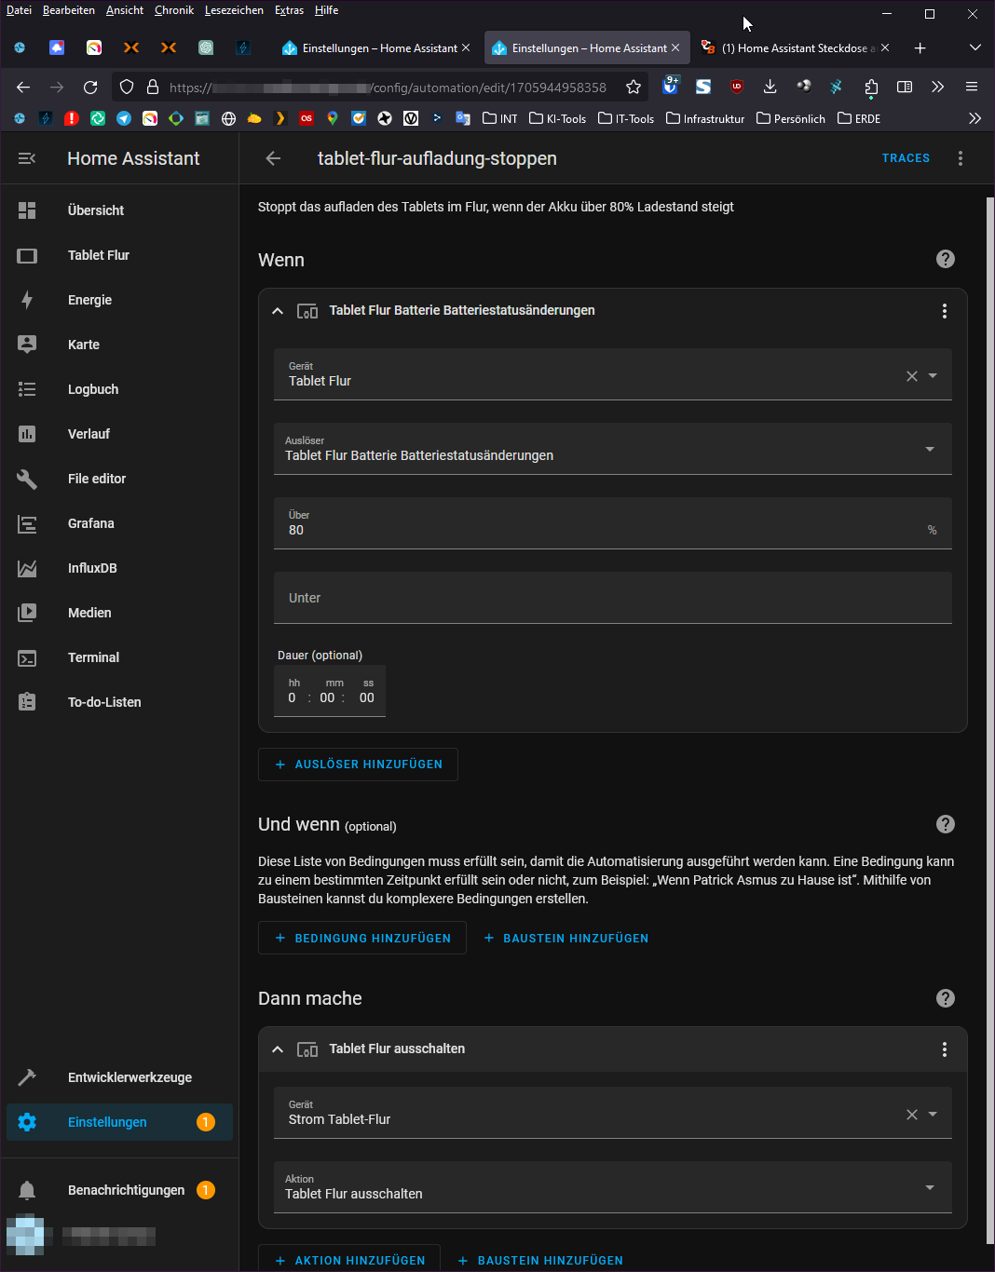Click the Benachrichtigungen bell icon
995x1272 pixels.
(x=27, y=1190)
